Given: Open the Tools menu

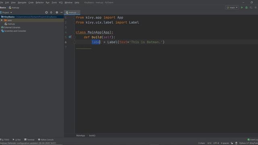Looking at the screenshot, I should (54, 2).
